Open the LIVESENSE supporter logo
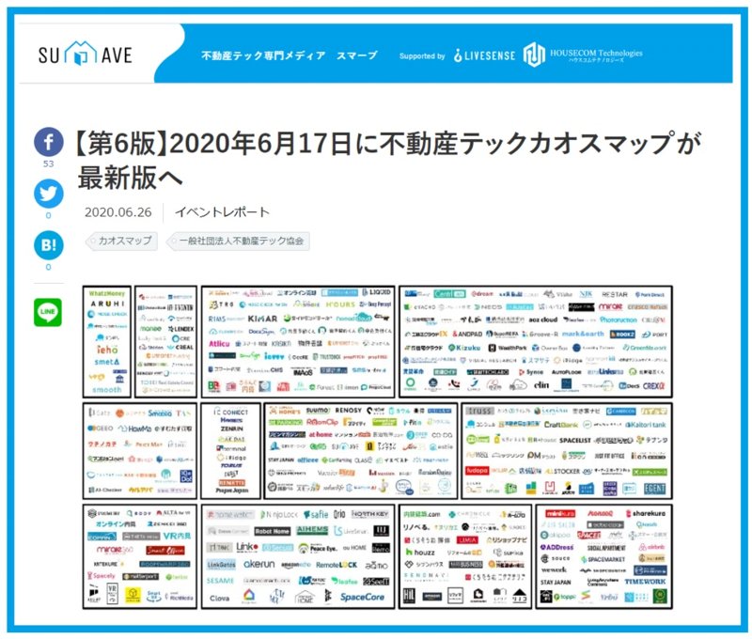752x639 pixels. (484, 55)
